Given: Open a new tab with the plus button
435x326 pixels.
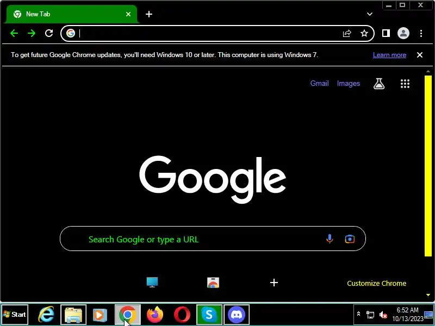Looking at the screenshot, I should pos(149,14).
